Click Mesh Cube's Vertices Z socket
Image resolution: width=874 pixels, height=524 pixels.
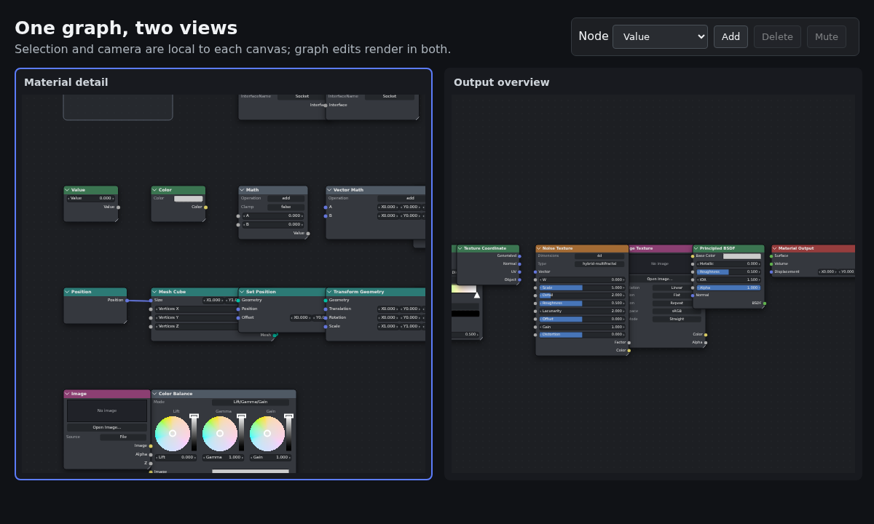[151, 327]
